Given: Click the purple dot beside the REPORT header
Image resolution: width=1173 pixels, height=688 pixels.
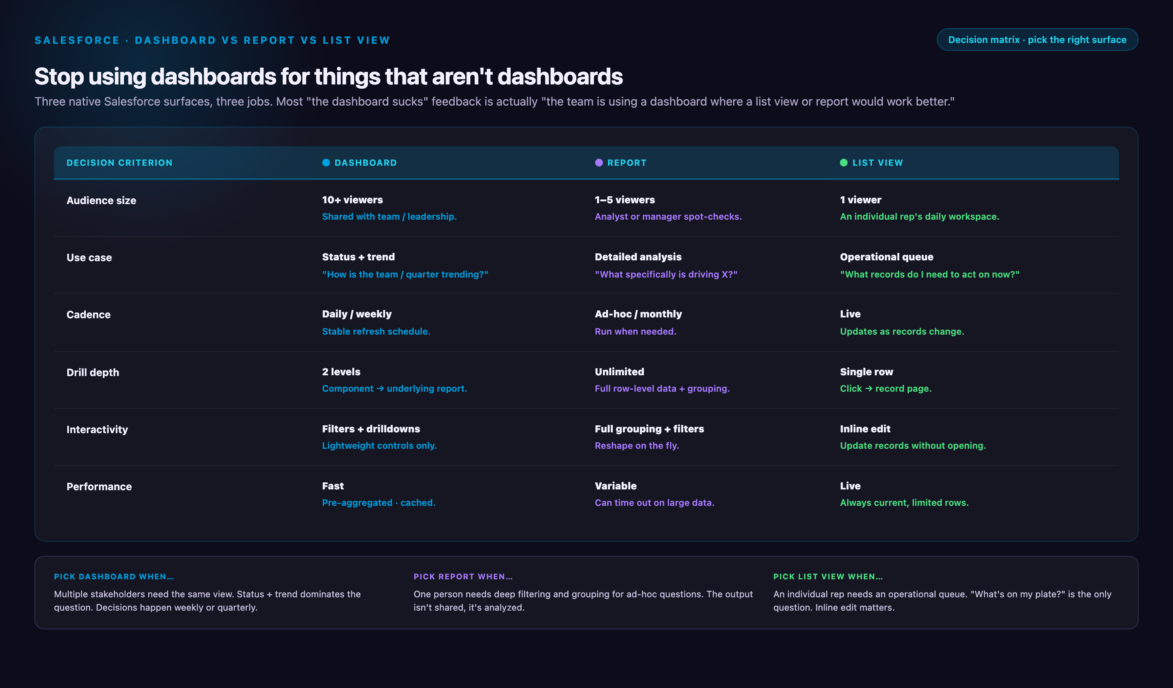Looking at the screenshot, I should tap(599, 163).
